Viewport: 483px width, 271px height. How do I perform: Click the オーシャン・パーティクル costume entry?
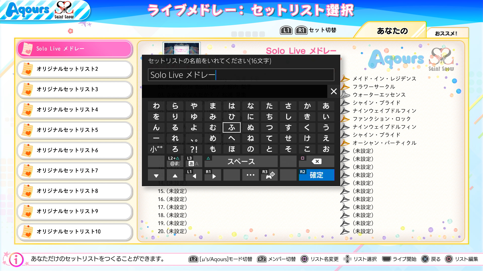pyautogui.click(x=384, y=143)
